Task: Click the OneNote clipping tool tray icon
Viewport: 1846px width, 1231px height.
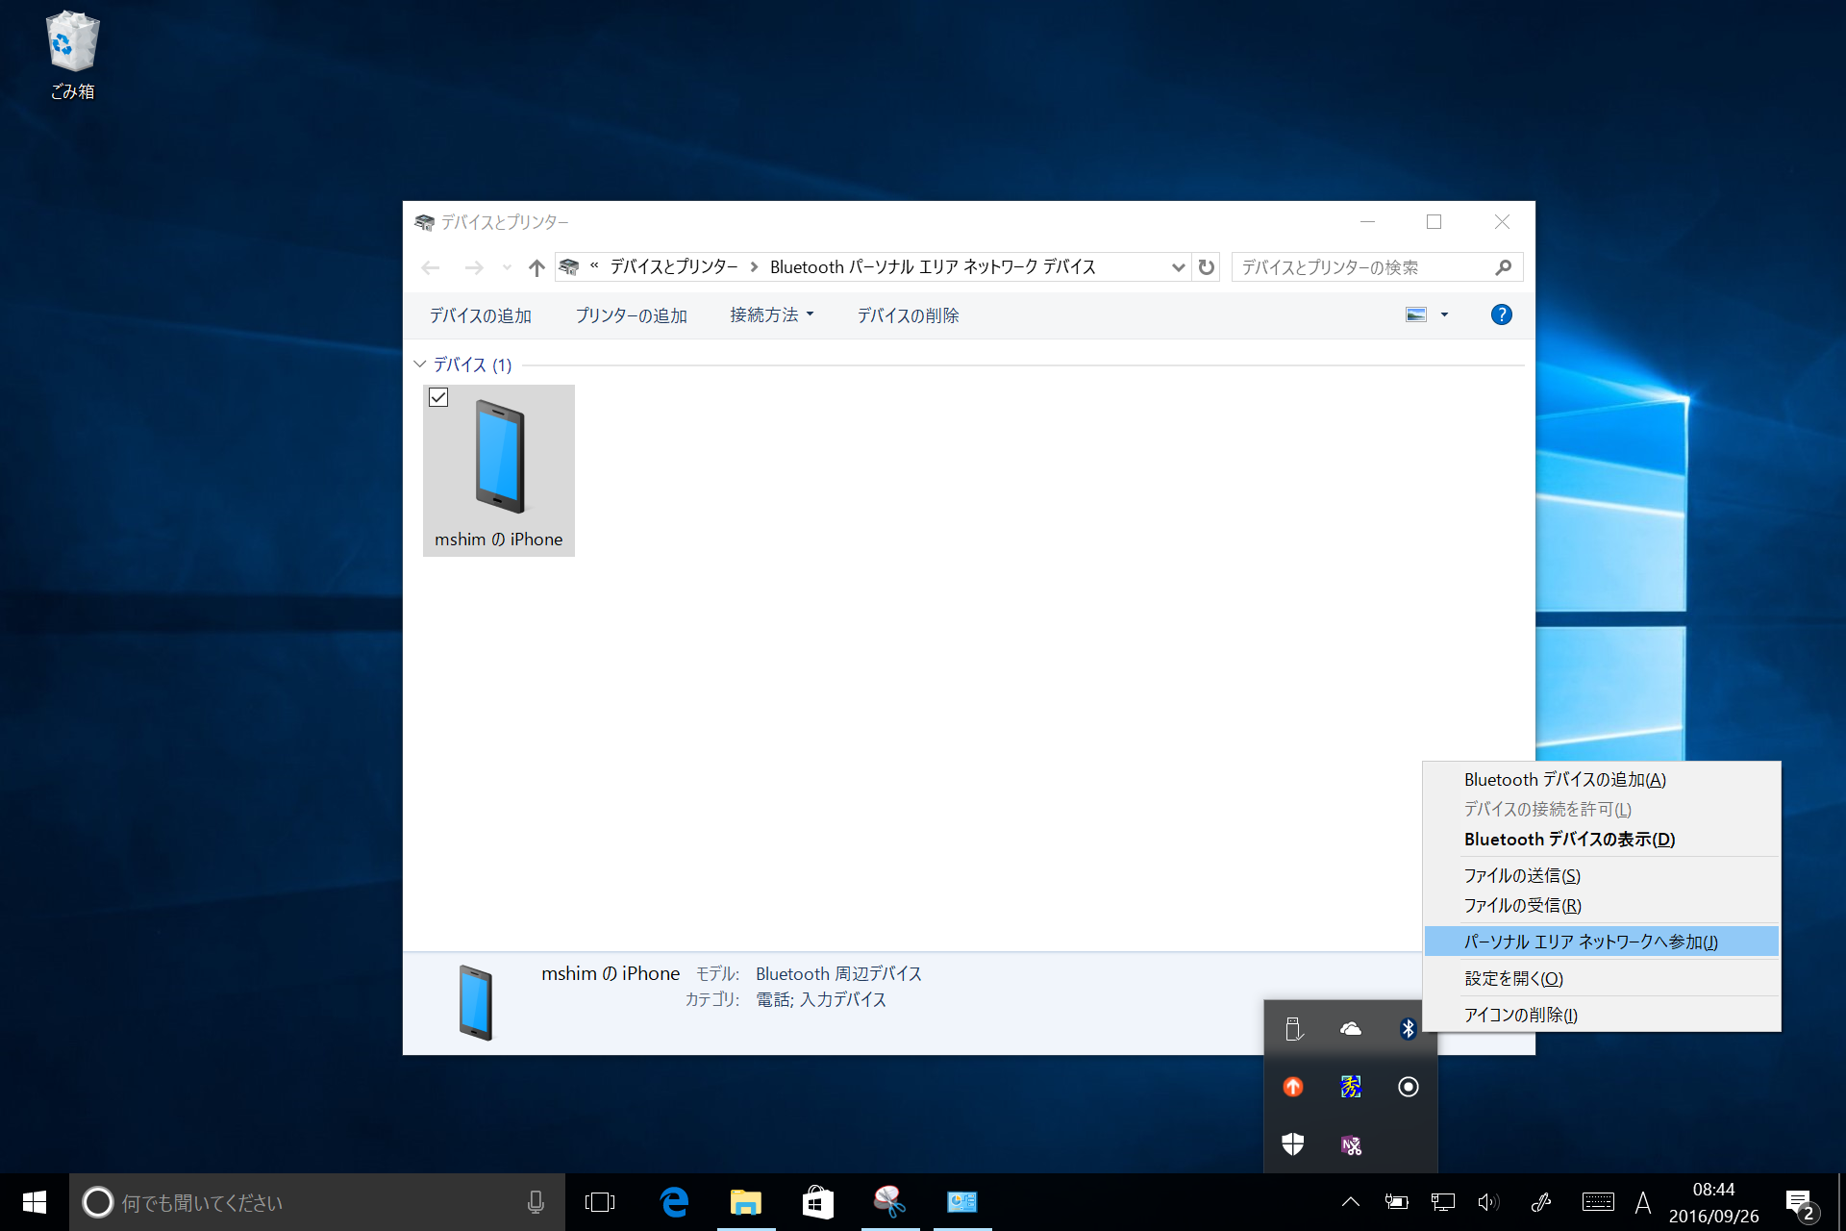Action: click(1351, 1144)
